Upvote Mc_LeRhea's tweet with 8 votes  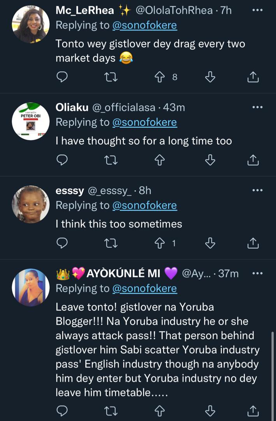[160, 77]
